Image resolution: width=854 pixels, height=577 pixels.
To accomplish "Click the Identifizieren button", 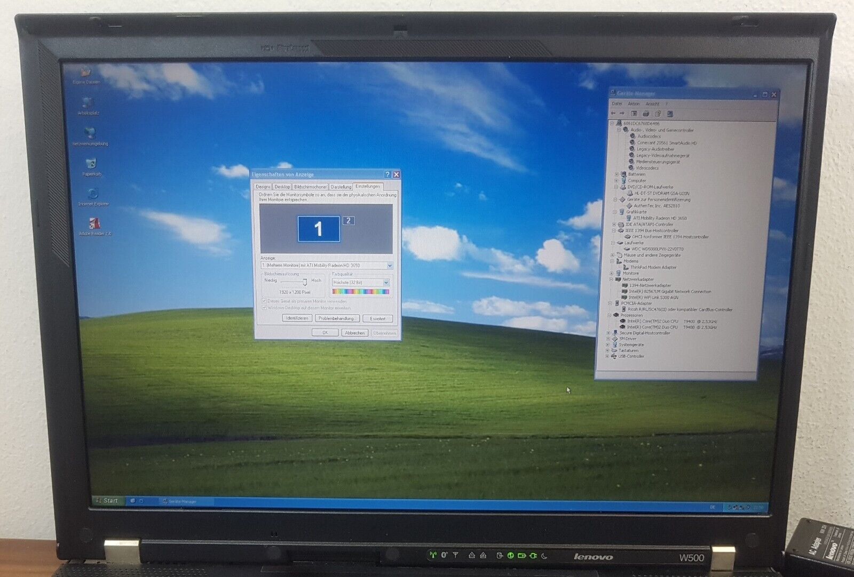I will coord(297,318).
